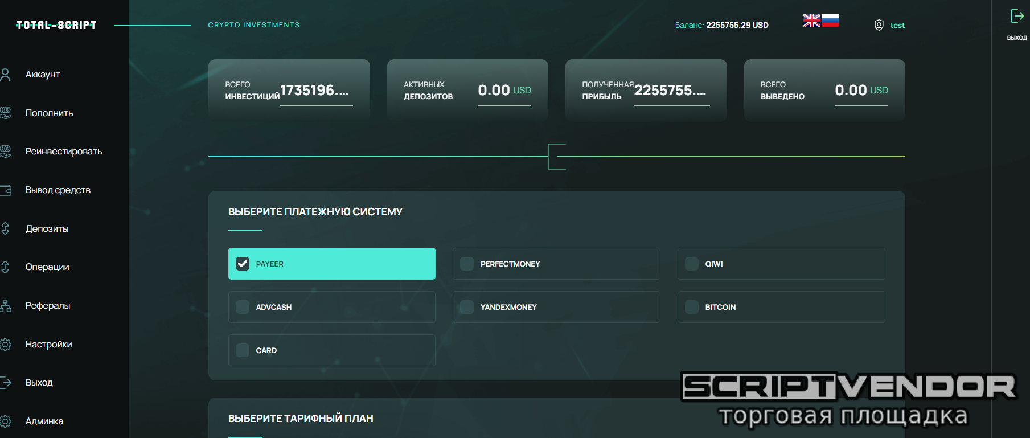Click the TOTAL-SCRIPT logo

[x=56, y=25]
